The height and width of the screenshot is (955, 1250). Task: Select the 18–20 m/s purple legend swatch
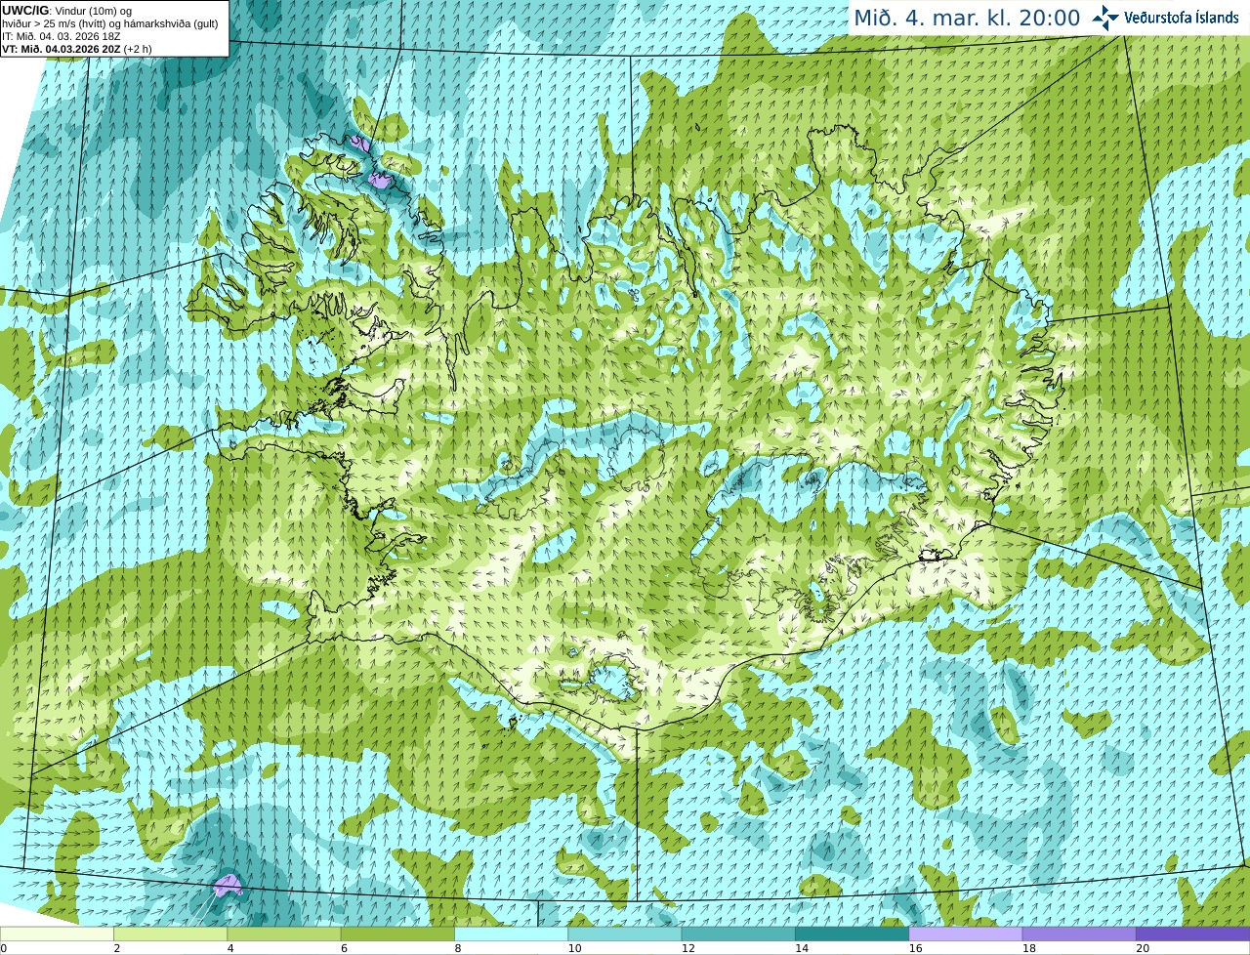click(1079, 934)
